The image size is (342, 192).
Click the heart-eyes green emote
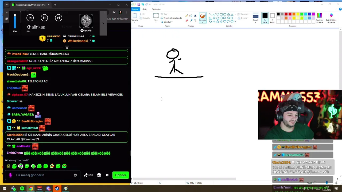(x=64, y=166)
